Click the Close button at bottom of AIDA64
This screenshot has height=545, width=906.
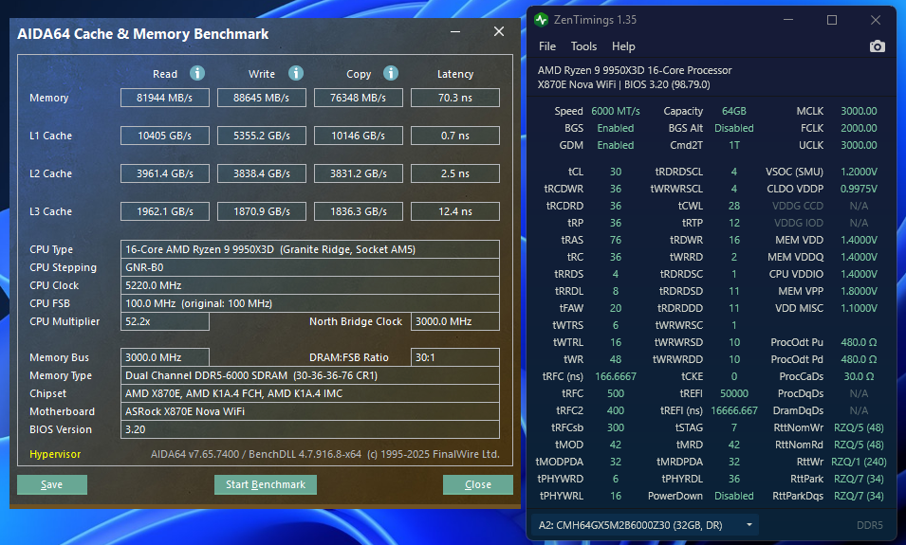pyautogui.click(x=477, y=484)
